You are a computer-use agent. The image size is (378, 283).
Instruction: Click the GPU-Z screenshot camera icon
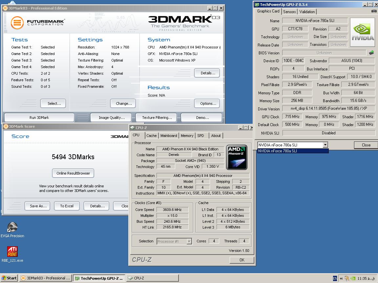point(373,11)
